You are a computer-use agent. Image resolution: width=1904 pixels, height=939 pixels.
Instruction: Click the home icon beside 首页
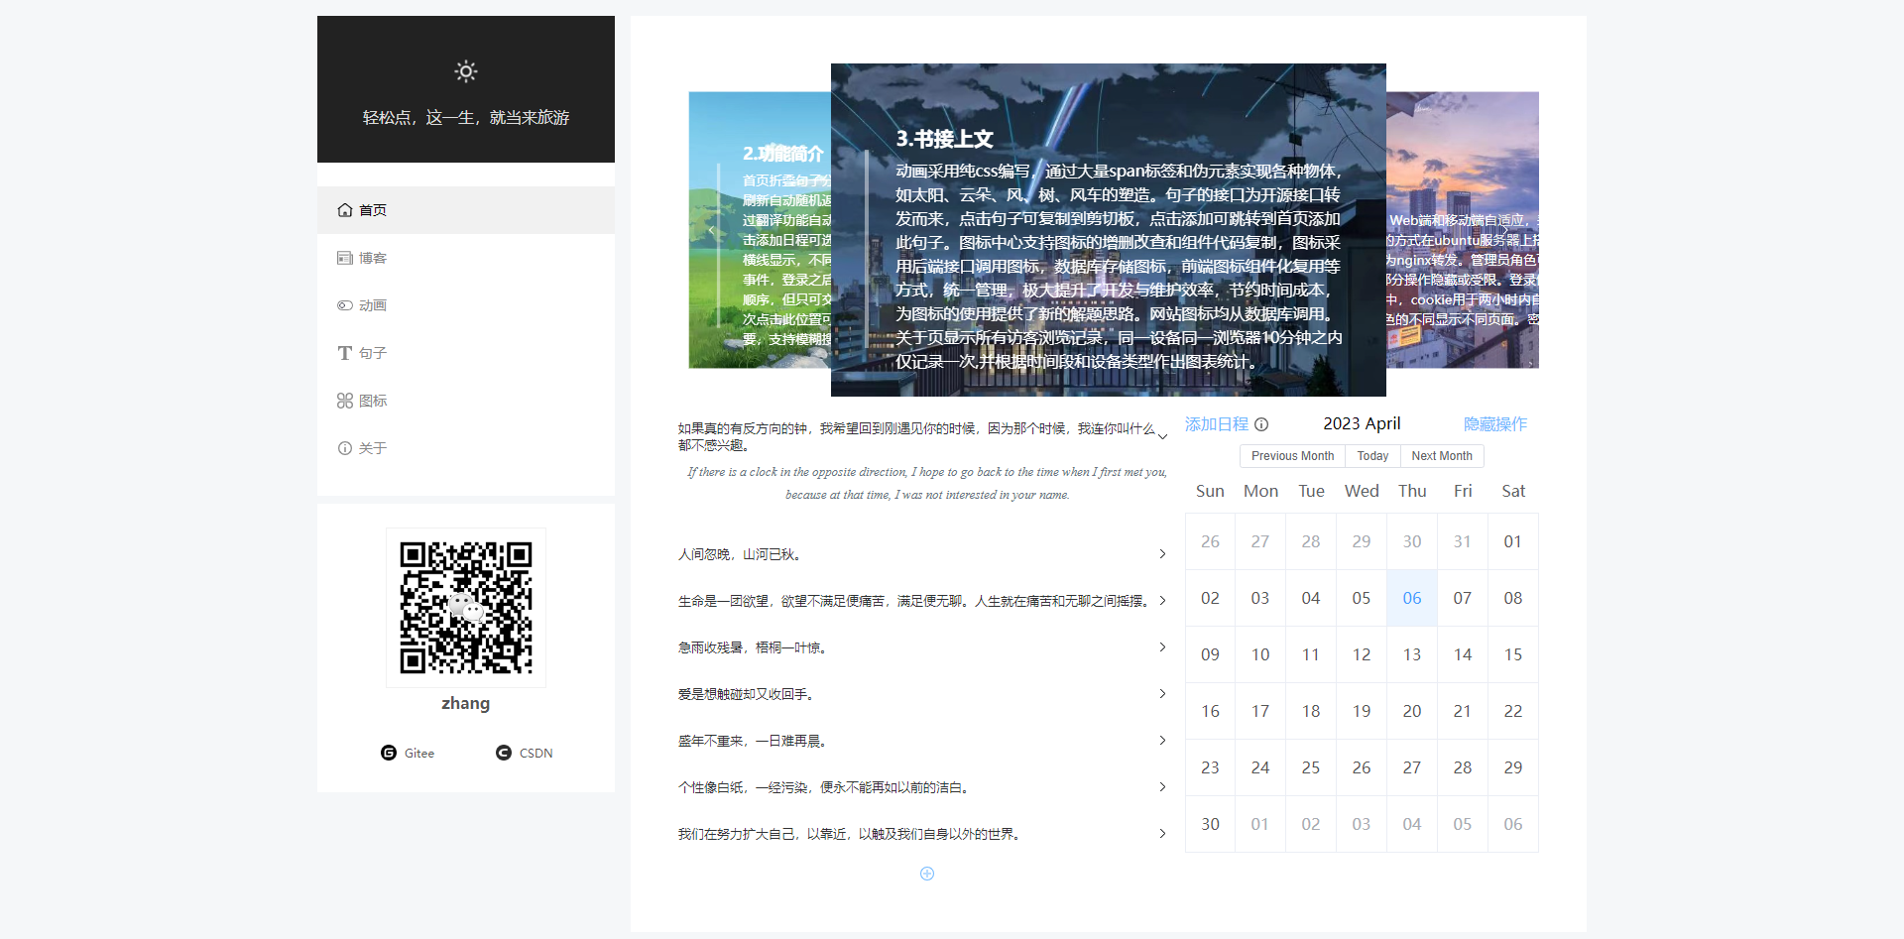point(345,210)
